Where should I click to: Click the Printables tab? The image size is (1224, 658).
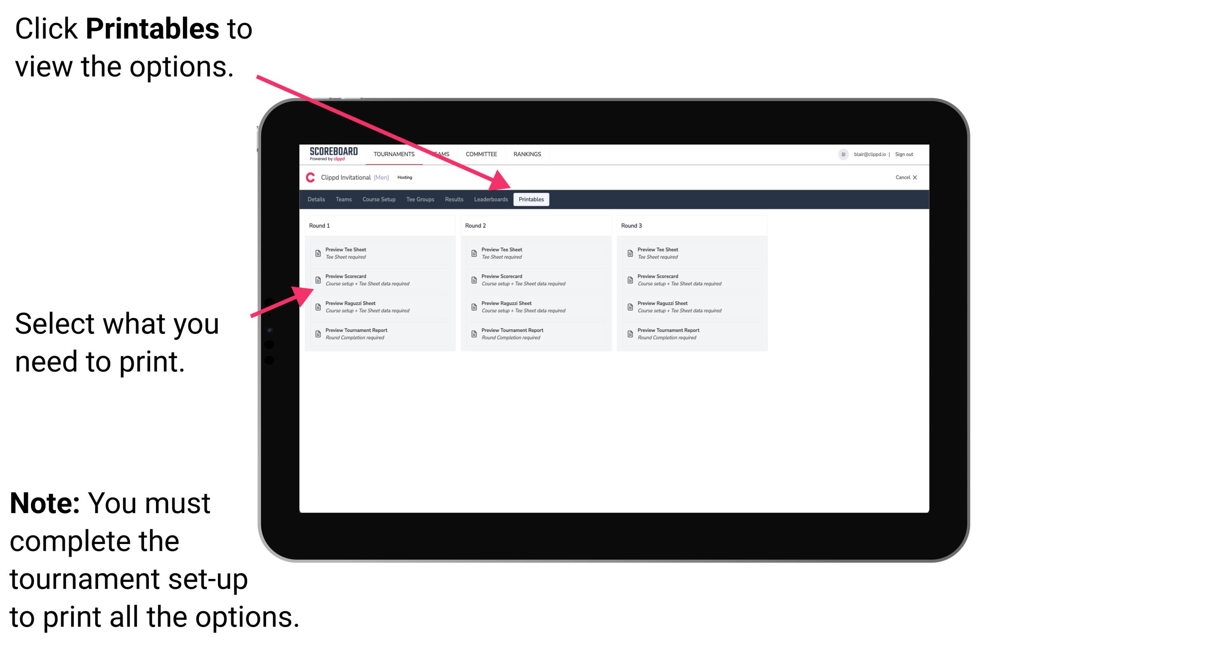(531, 200)
